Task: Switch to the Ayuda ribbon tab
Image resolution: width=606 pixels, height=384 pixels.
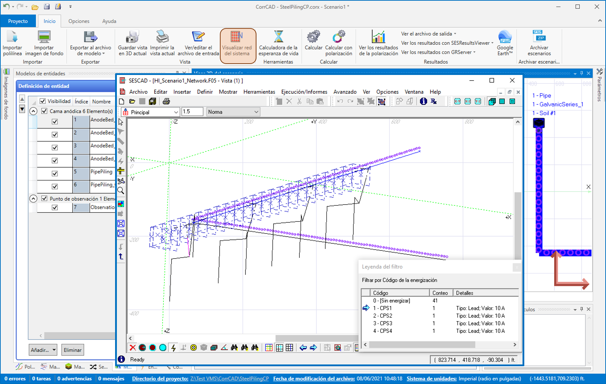Action: (x=109, y=21)
